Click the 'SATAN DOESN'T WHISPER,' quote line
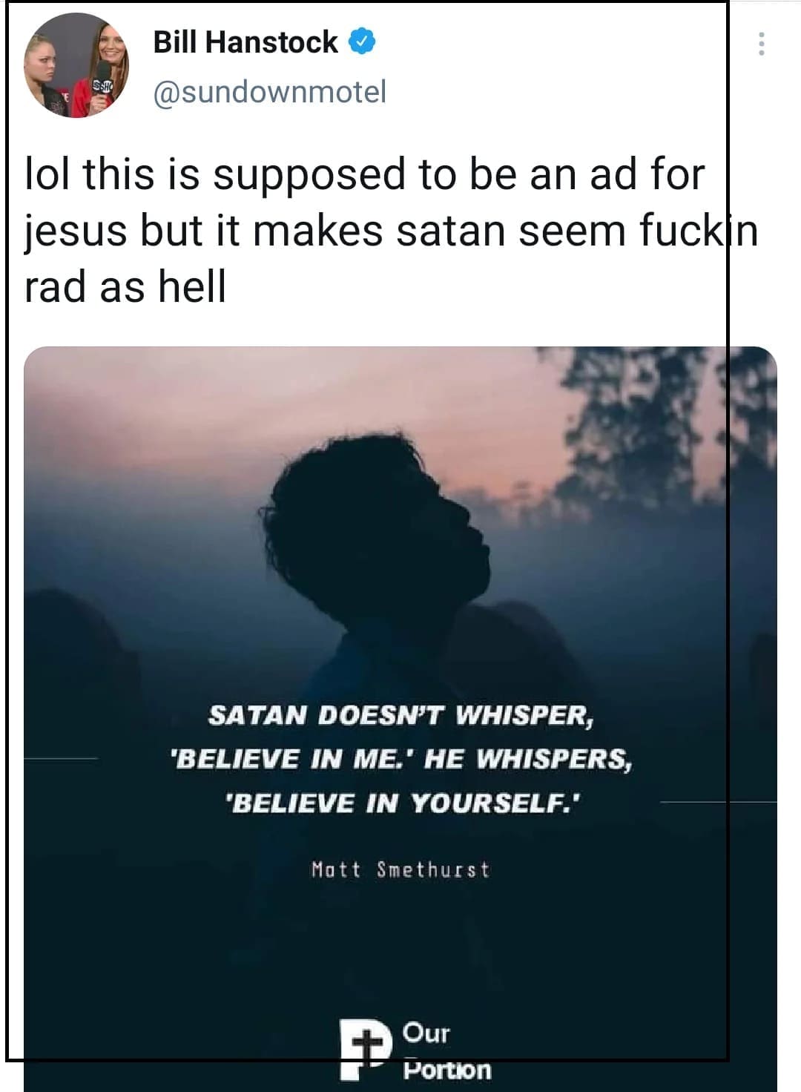 (x=400, y=715)
